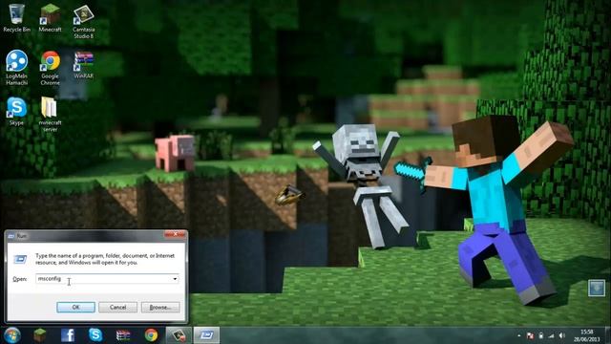Cancel the Run dialog
The image size is (611, 344).
tap(118, 308)
